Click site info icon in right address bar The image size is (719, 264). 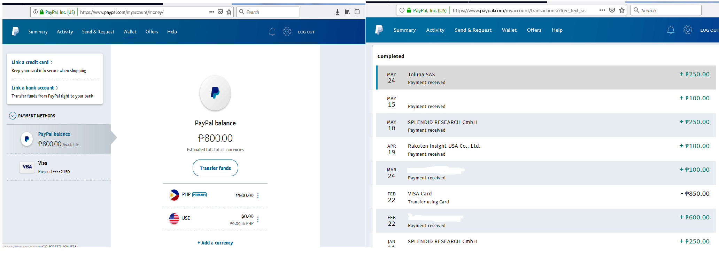point(402,10)
